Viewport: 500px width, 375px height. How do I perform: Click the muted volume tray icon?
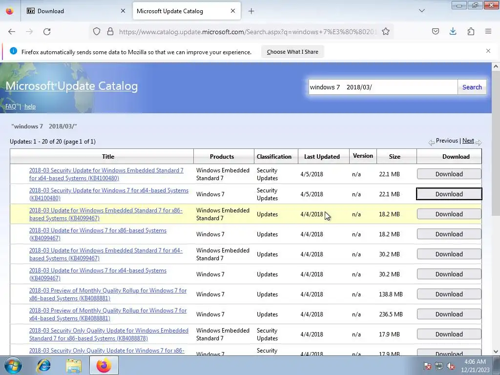[451, 366]
